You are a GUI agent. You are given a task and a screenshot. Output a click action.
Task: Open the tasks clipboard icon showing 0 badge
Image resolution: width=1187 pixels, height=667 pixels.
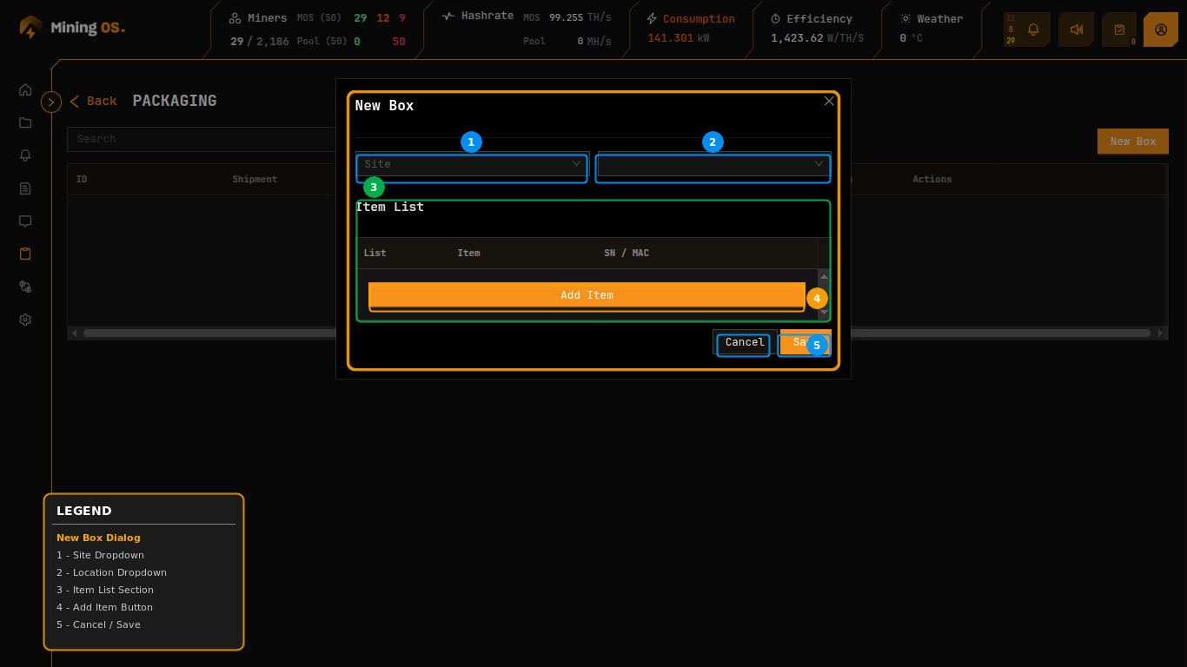(x=1118, y=29)
